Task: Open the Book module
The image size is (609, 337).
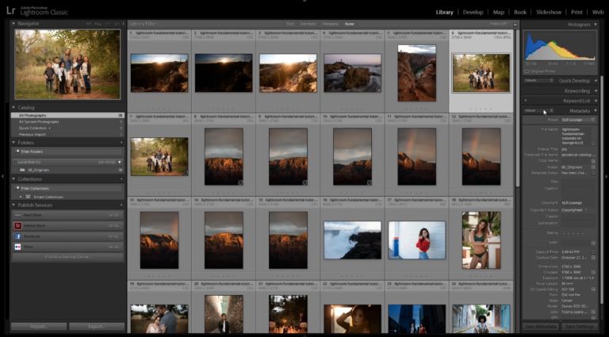Action: coord(520,12)
